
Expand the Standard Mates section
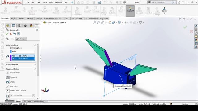35,64
